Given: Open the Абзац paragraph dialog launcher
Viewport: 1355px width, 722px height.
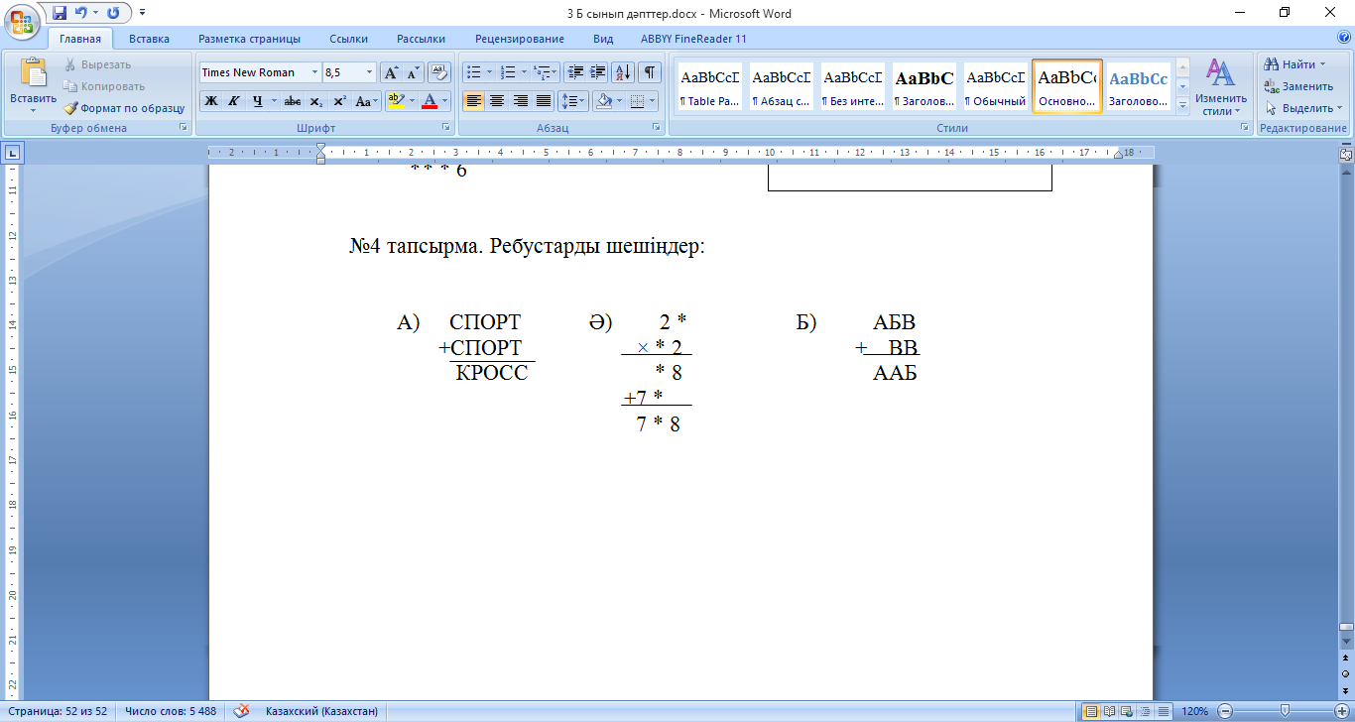Looking at the screenshot, I should point(657,128).
